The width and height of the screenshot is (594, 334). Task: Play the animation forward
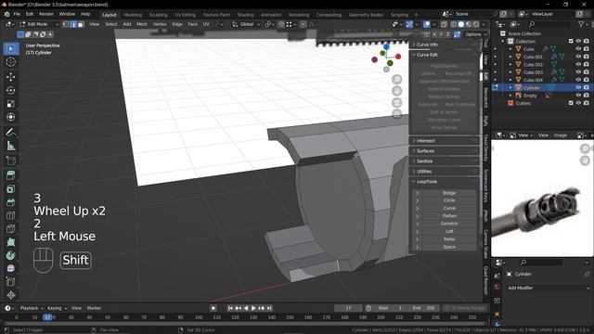pyautogui.click(x=253, y=308)
